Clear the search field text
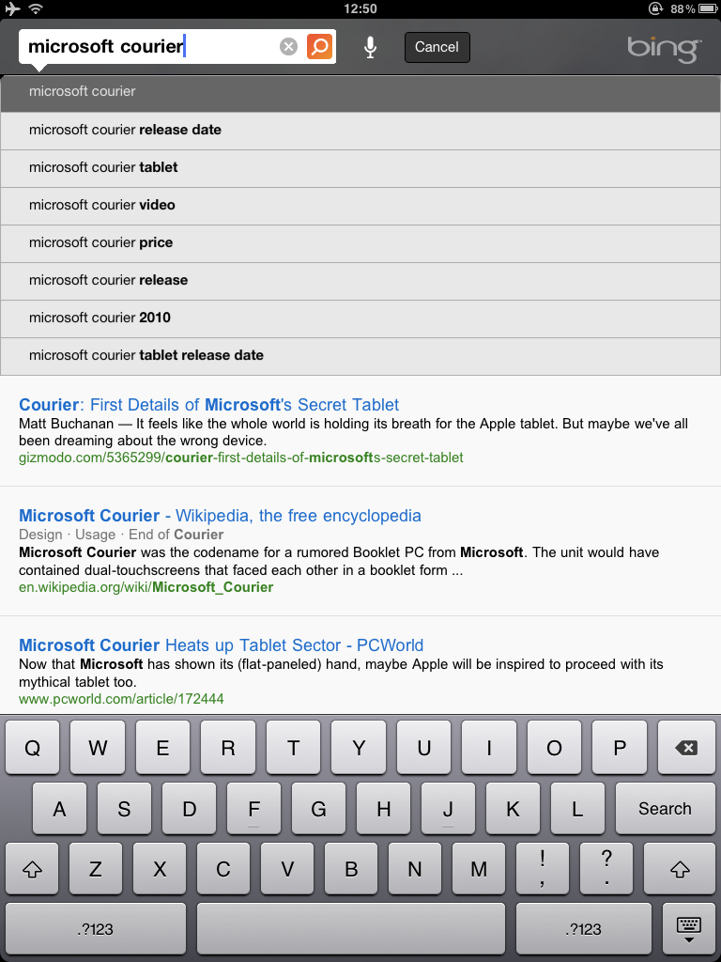The height and width of the screenshot is (962, 721). coord(288,47)
